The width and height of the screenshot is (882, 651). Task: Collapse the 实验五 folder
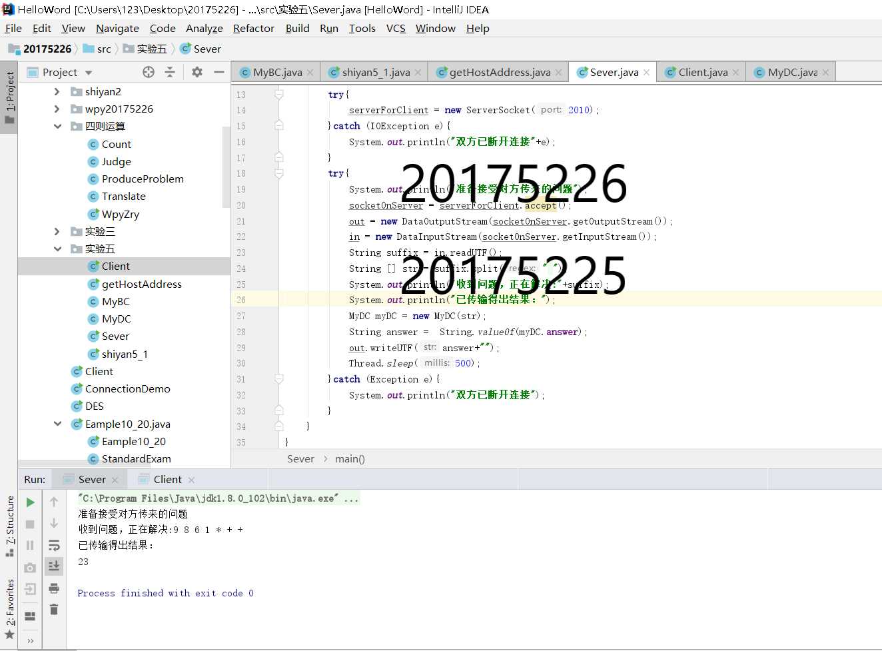57,249
